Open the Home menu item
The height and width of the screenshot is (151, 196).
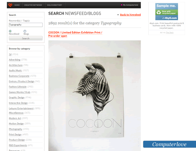tap(17, 5)
